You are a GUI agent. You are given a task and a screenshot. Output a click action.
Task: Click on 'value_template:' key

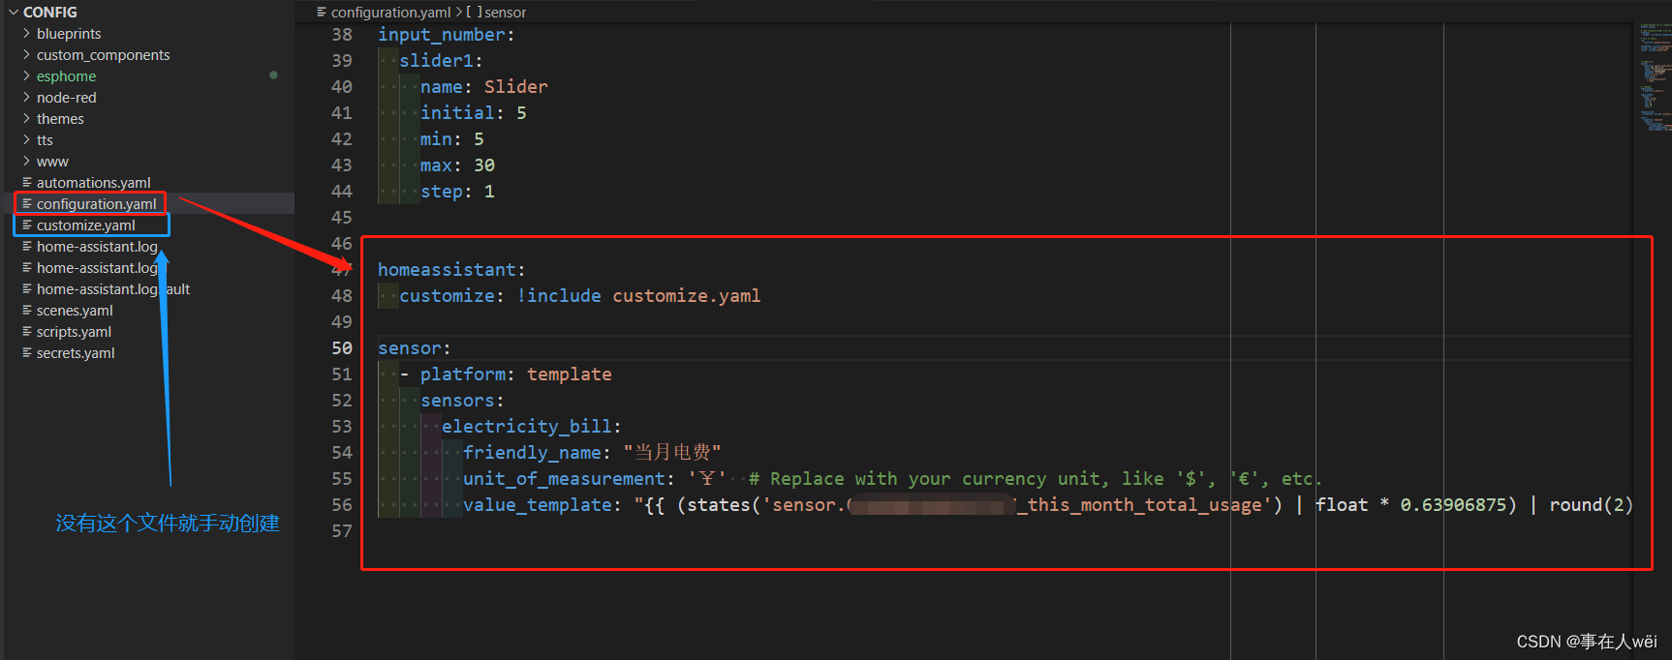(x=542, y=505)
